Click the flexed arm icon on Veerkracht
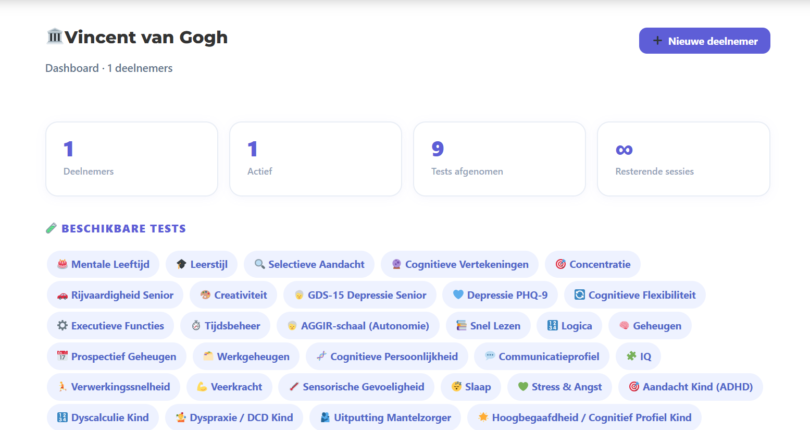Image resolution: width=810 pixels, height=430 pixels. tap(202, 387)
